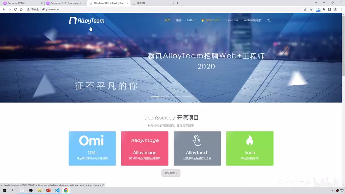Viewport: 345px width, 194px height.
Task: Open the taskbar search icon
Action: coord(13,190)
